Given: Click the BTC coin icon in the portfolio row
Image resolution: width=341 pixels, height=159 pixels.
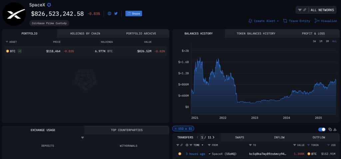Looking at the screenshot, I should click(7, 51).
